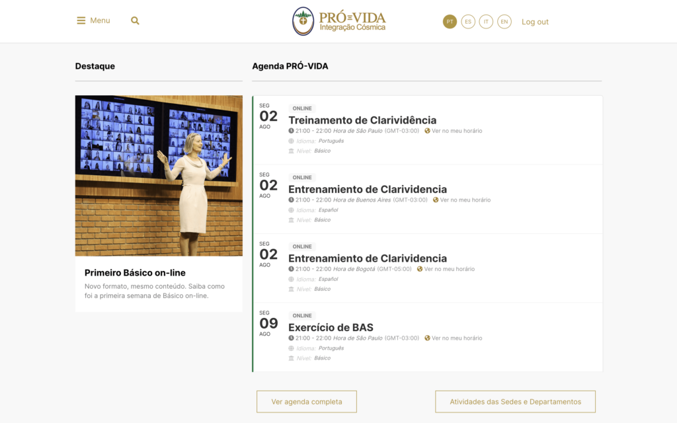Click clock icon in Exercício de BAS row
Viewport: 677px width, 423px height.
(291, 338)
